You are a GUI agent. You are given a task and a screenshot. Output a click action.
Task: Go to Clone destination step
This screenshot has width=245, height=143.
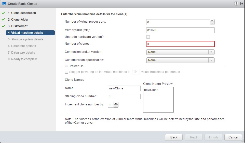[x=23, y=13]
